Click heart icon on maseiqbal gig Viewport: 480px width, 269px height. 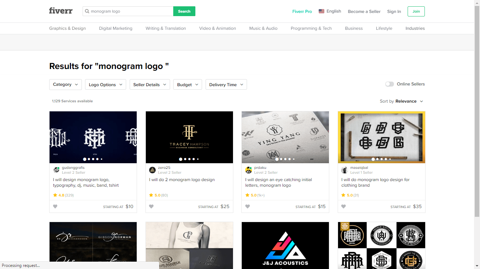[x=344, y=207]
